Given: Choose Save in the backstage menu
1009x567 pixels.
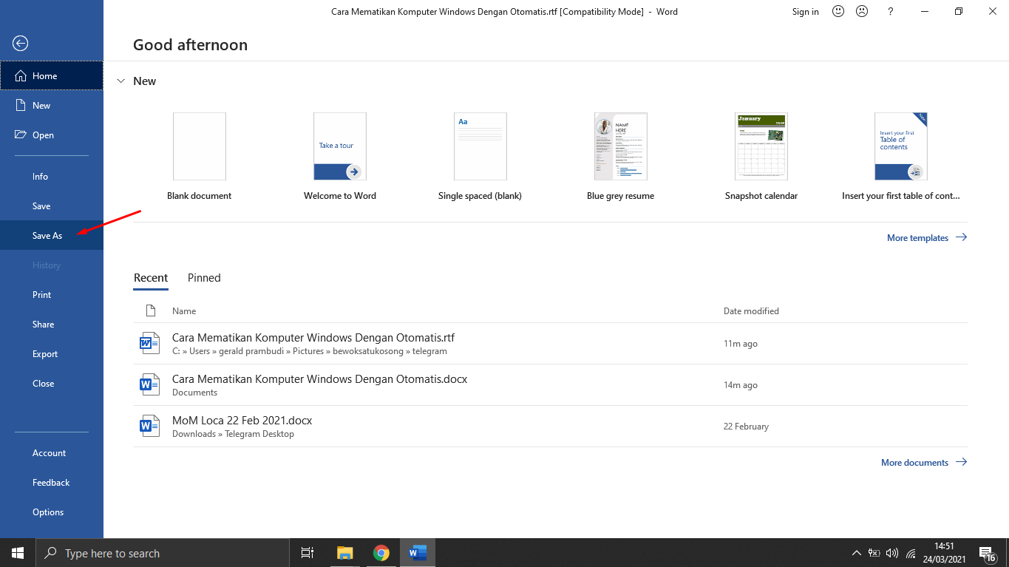Looking at the screenshot, I should 52,206.
